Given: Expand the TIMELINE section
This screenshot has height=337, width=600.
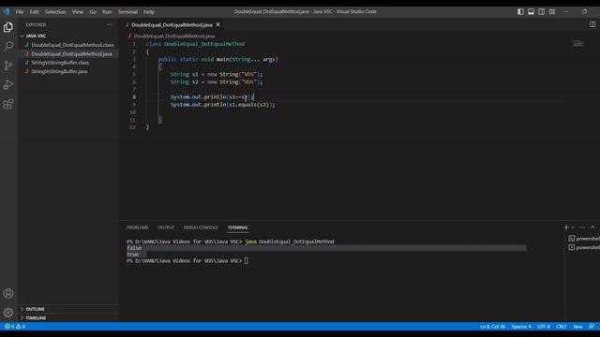Looking at the screenshot, I should (36, 317).
